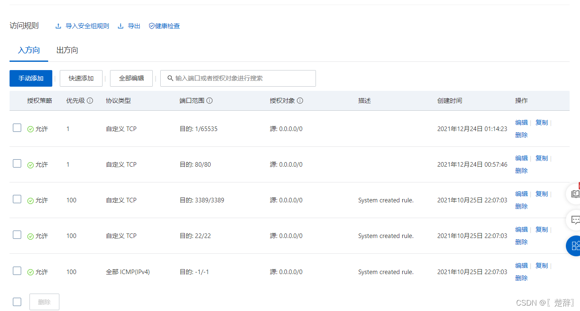Edit the 80/80 port rule
Viewport: 580px width, 311px height.
[521, 158]
